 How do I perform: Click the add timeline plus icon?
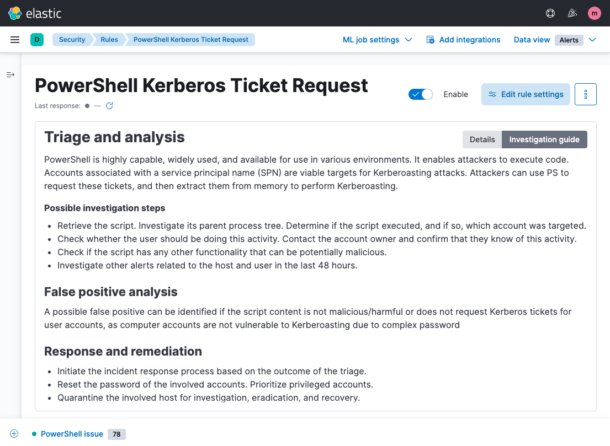[14, 433]
